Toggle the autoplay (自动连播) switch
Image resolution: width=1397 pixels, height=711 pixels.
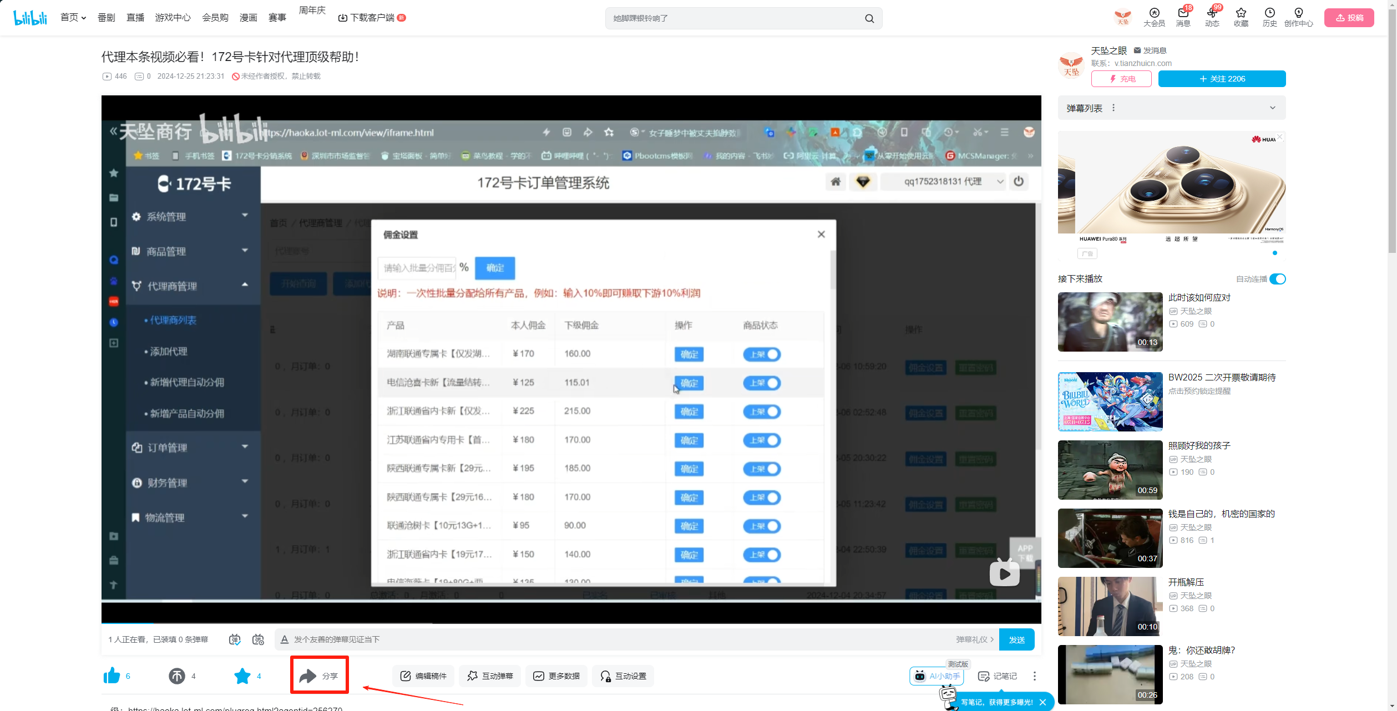[1277, 279]
